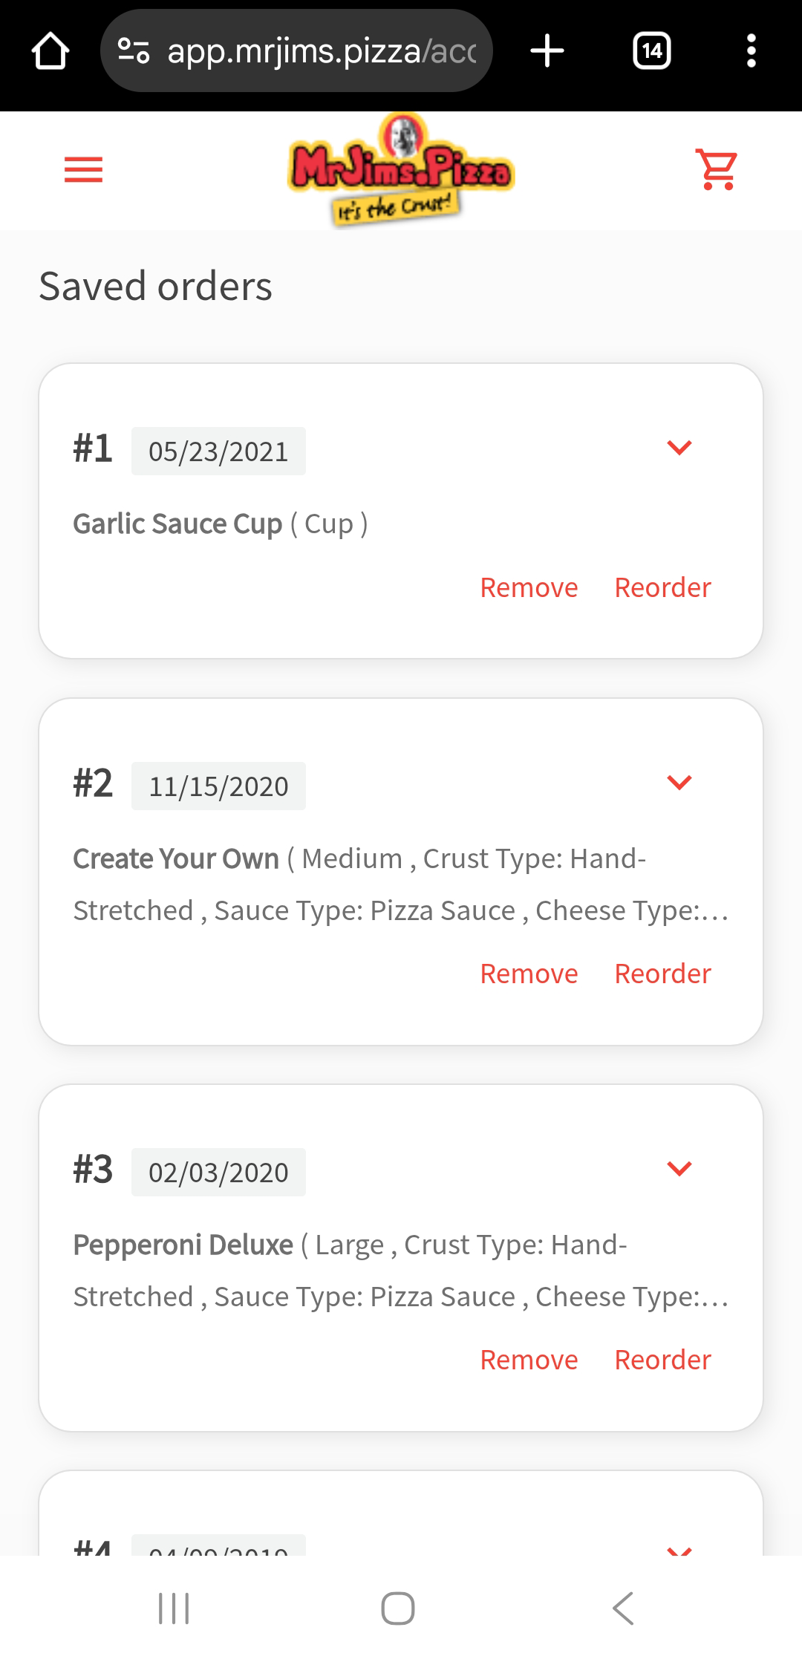Screen dimensions: 802x1656
Task: Focus the browser address bar
Action: [319, 51]
